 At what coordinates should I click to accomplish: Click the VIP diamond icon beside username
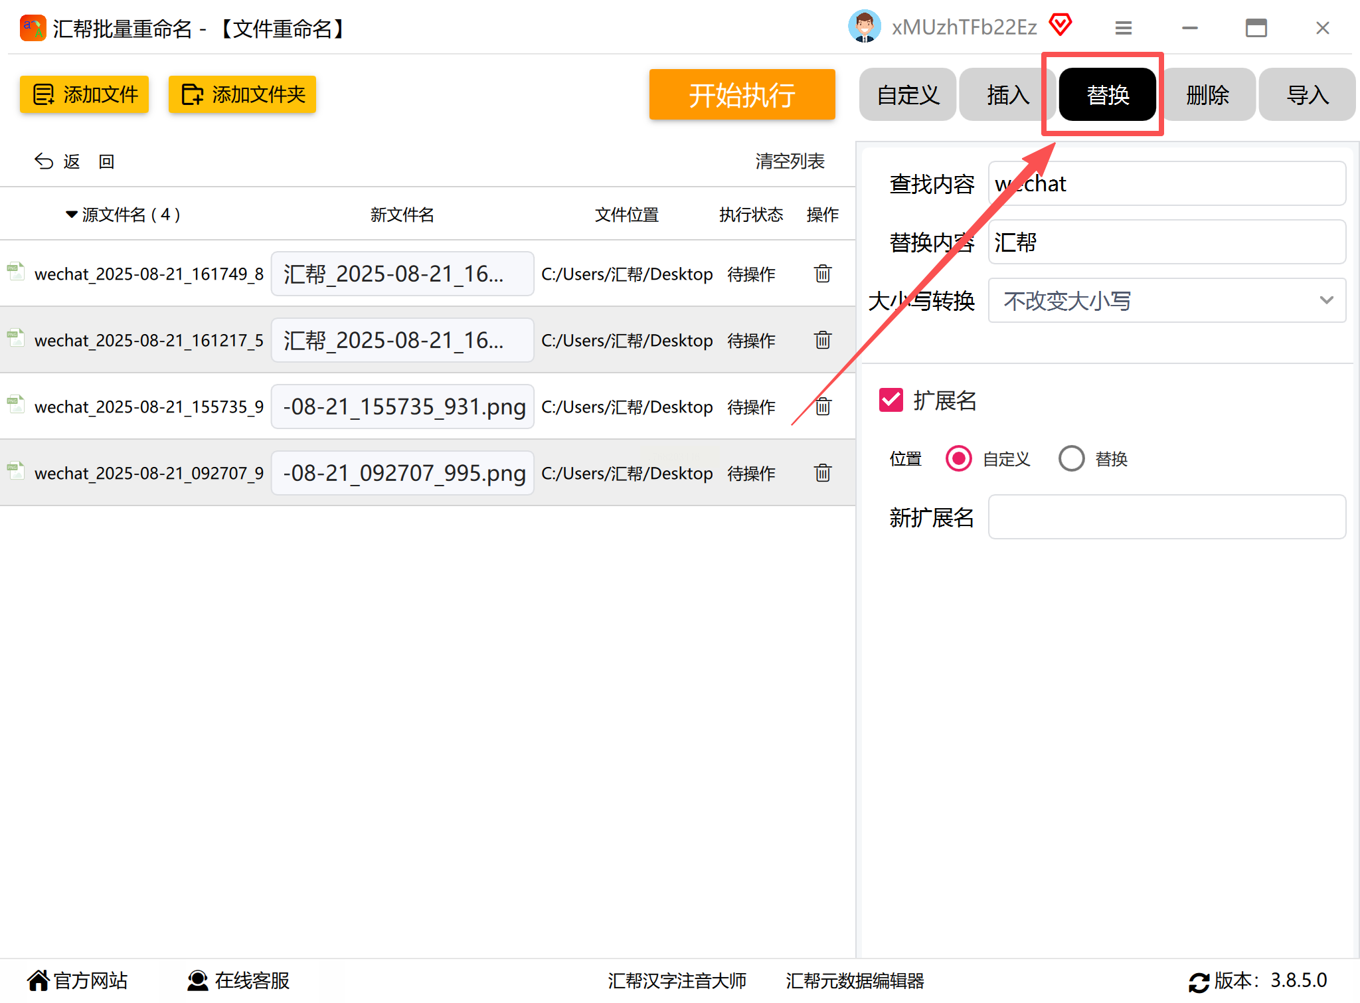(1061, 26)
